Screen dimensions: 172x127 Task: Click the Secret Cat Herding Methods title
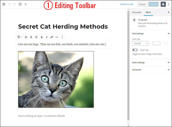click(x=63, y=27)
